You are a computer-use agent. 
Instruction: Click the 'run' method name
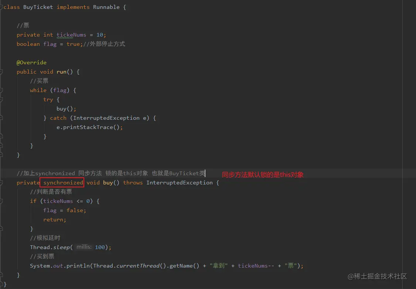coord(61,72)
